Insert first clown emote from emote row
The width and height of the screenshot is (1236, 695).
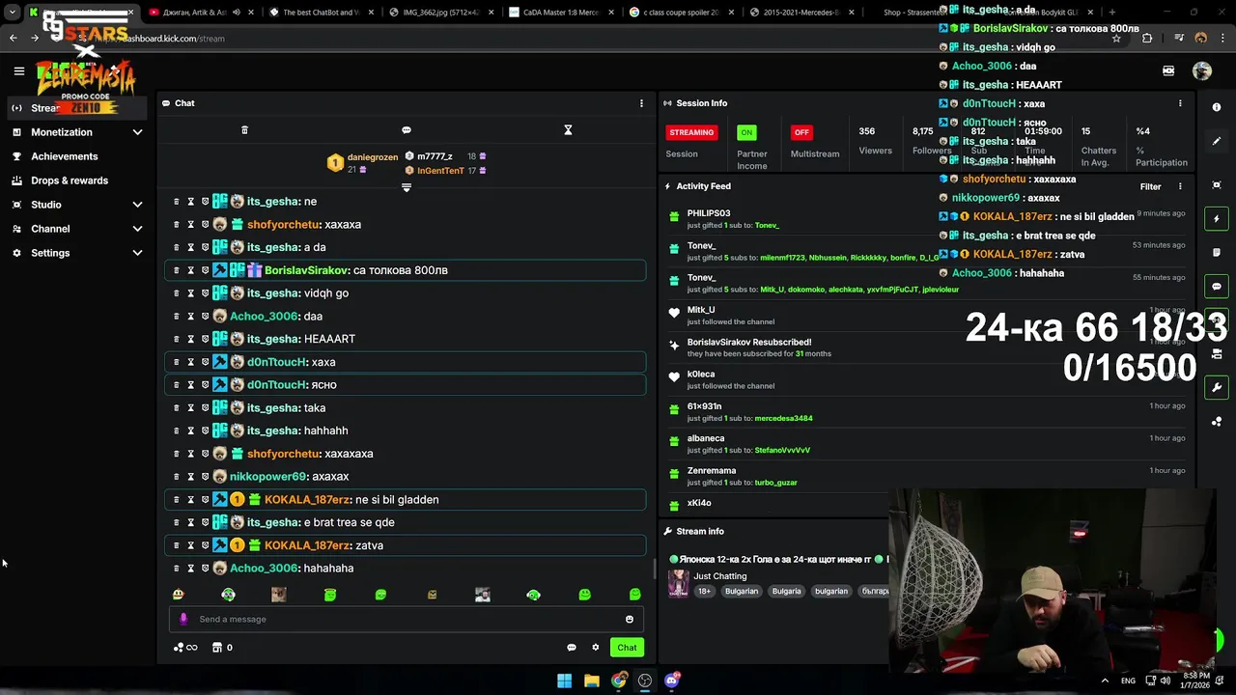(x=178, y=595)
